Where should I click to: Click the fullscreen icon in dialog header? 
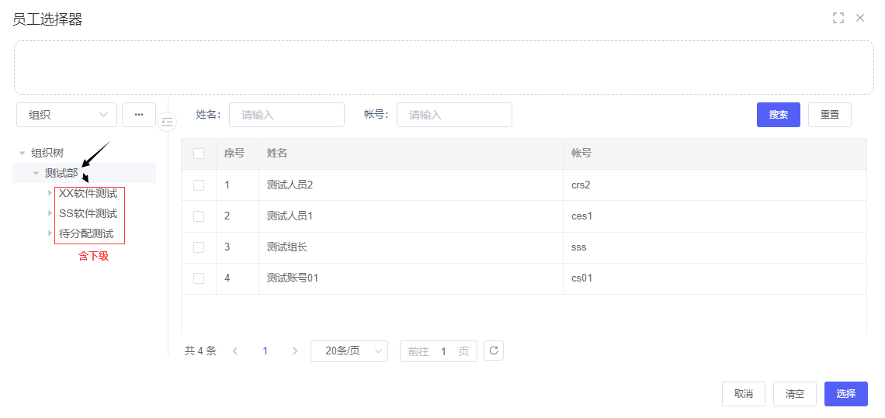coord(838,18)
